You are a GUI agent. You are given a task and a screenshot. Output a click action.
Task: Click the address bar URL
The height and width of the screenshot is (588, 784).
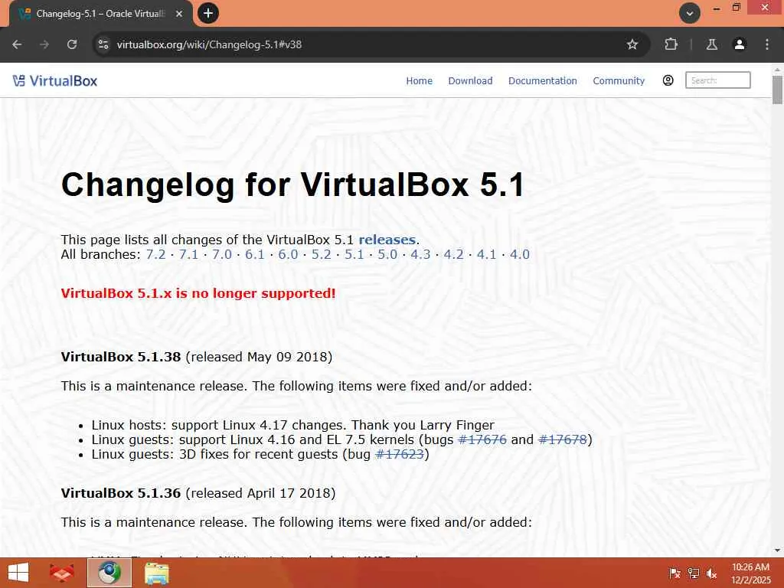209,44
